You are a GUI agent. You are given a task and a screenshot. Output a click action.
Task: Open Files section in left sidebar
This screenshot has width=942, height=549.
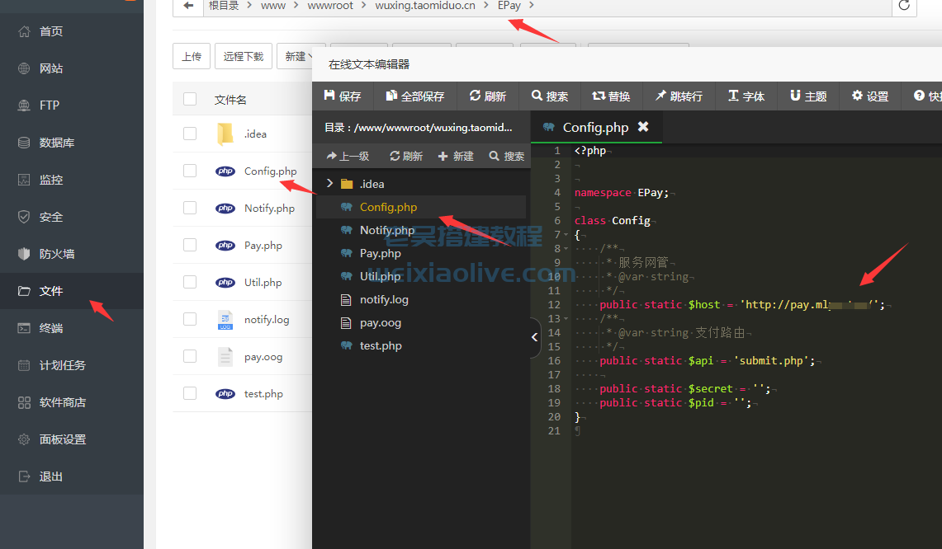[x=51, y=291]
